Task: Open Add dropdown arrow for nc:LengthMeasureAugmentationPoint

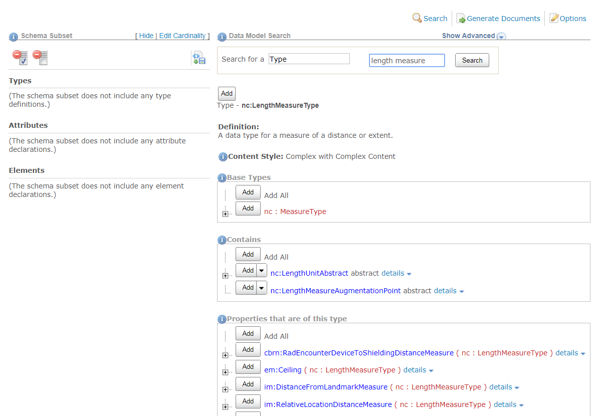Action: pos(262,288)
